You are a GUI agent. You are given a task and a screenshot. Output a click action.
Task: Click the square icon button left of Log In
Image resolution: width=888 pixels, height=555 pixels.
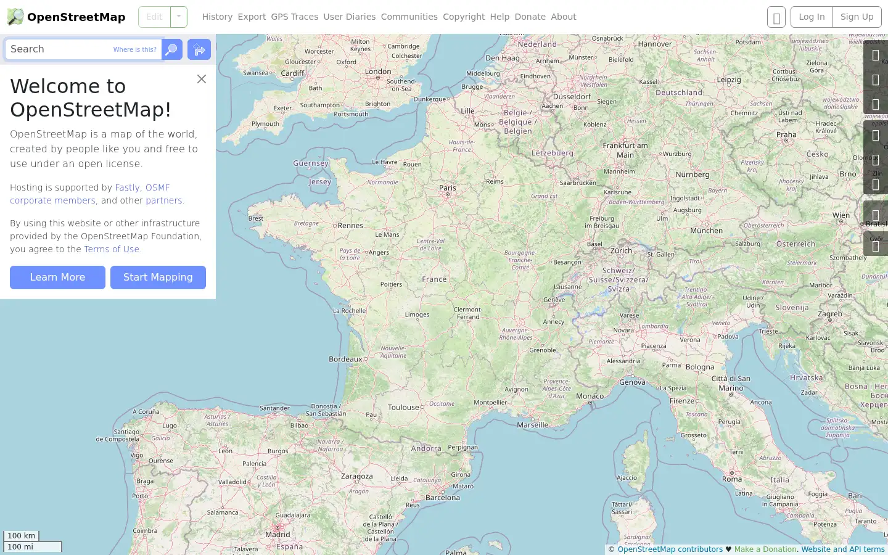click(x=776, y=17)
